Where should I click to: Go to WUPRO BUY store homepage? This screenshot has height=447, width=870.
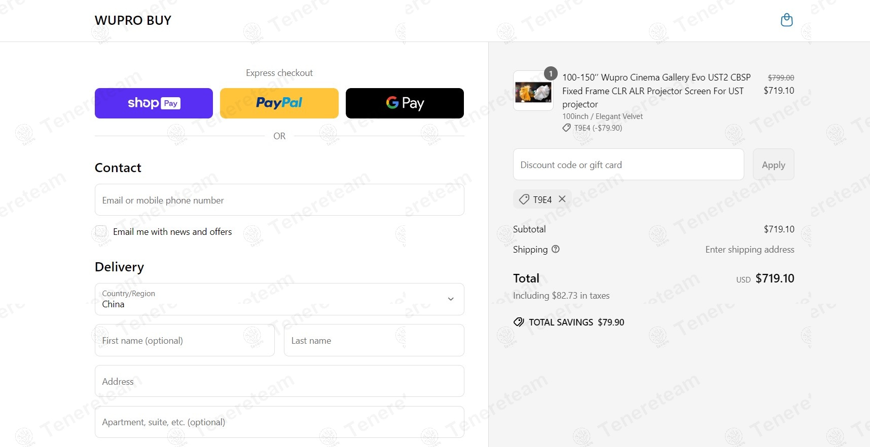tap(133, 20)
